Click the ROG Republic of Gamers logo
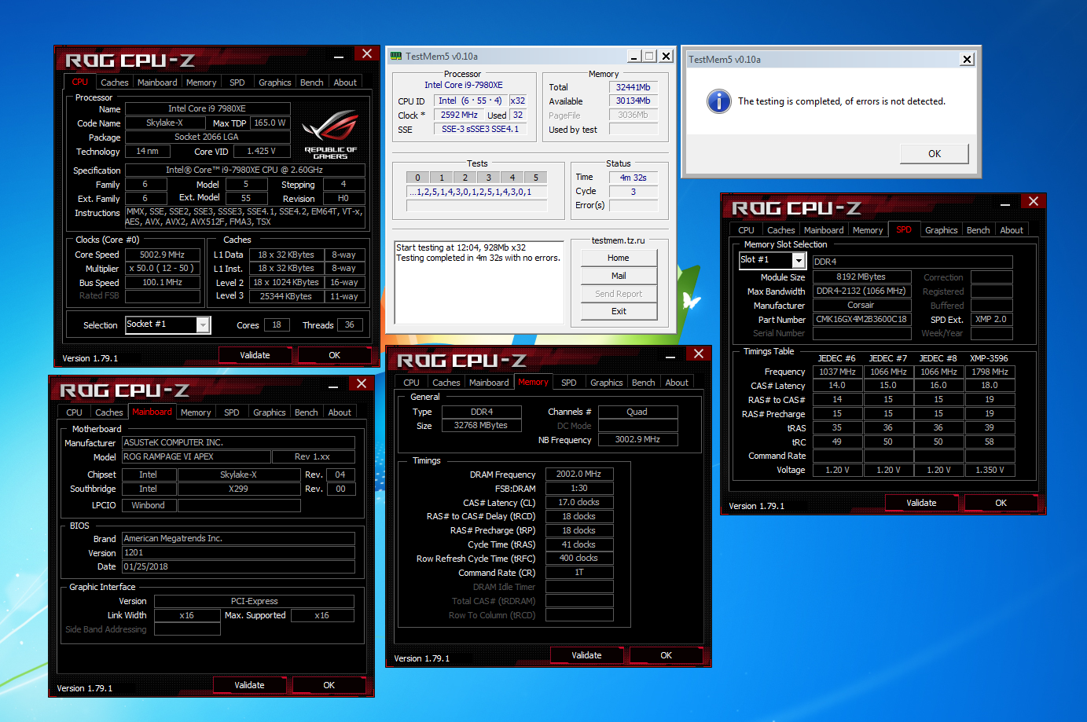Viewport: 1087px width, 722px height. [x=330, y=134]
